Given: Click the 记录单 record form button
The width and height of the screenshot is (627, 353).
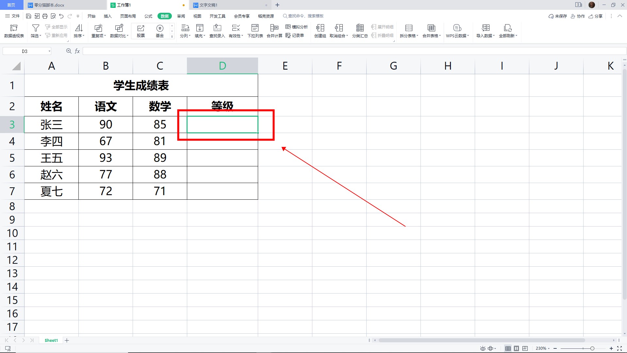Looking at the screenshot, I should point(295,35).
